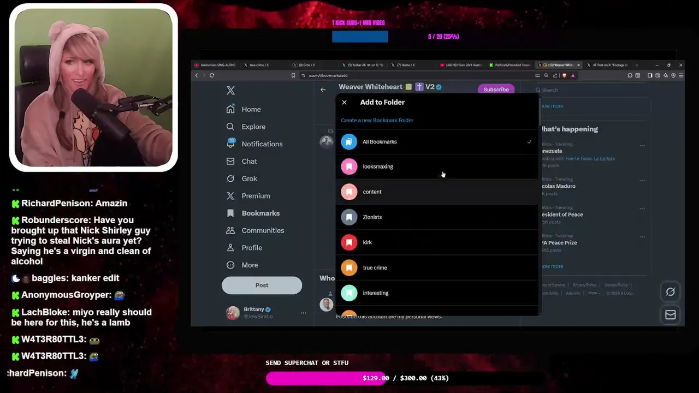699x393 pixels.
Task: Go back with profile header arrow
Action: pos(323,90)
